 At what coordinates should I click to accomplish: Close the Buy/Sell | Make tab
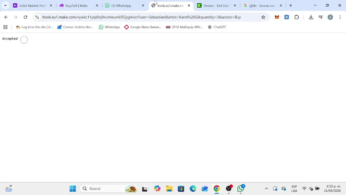97,5
